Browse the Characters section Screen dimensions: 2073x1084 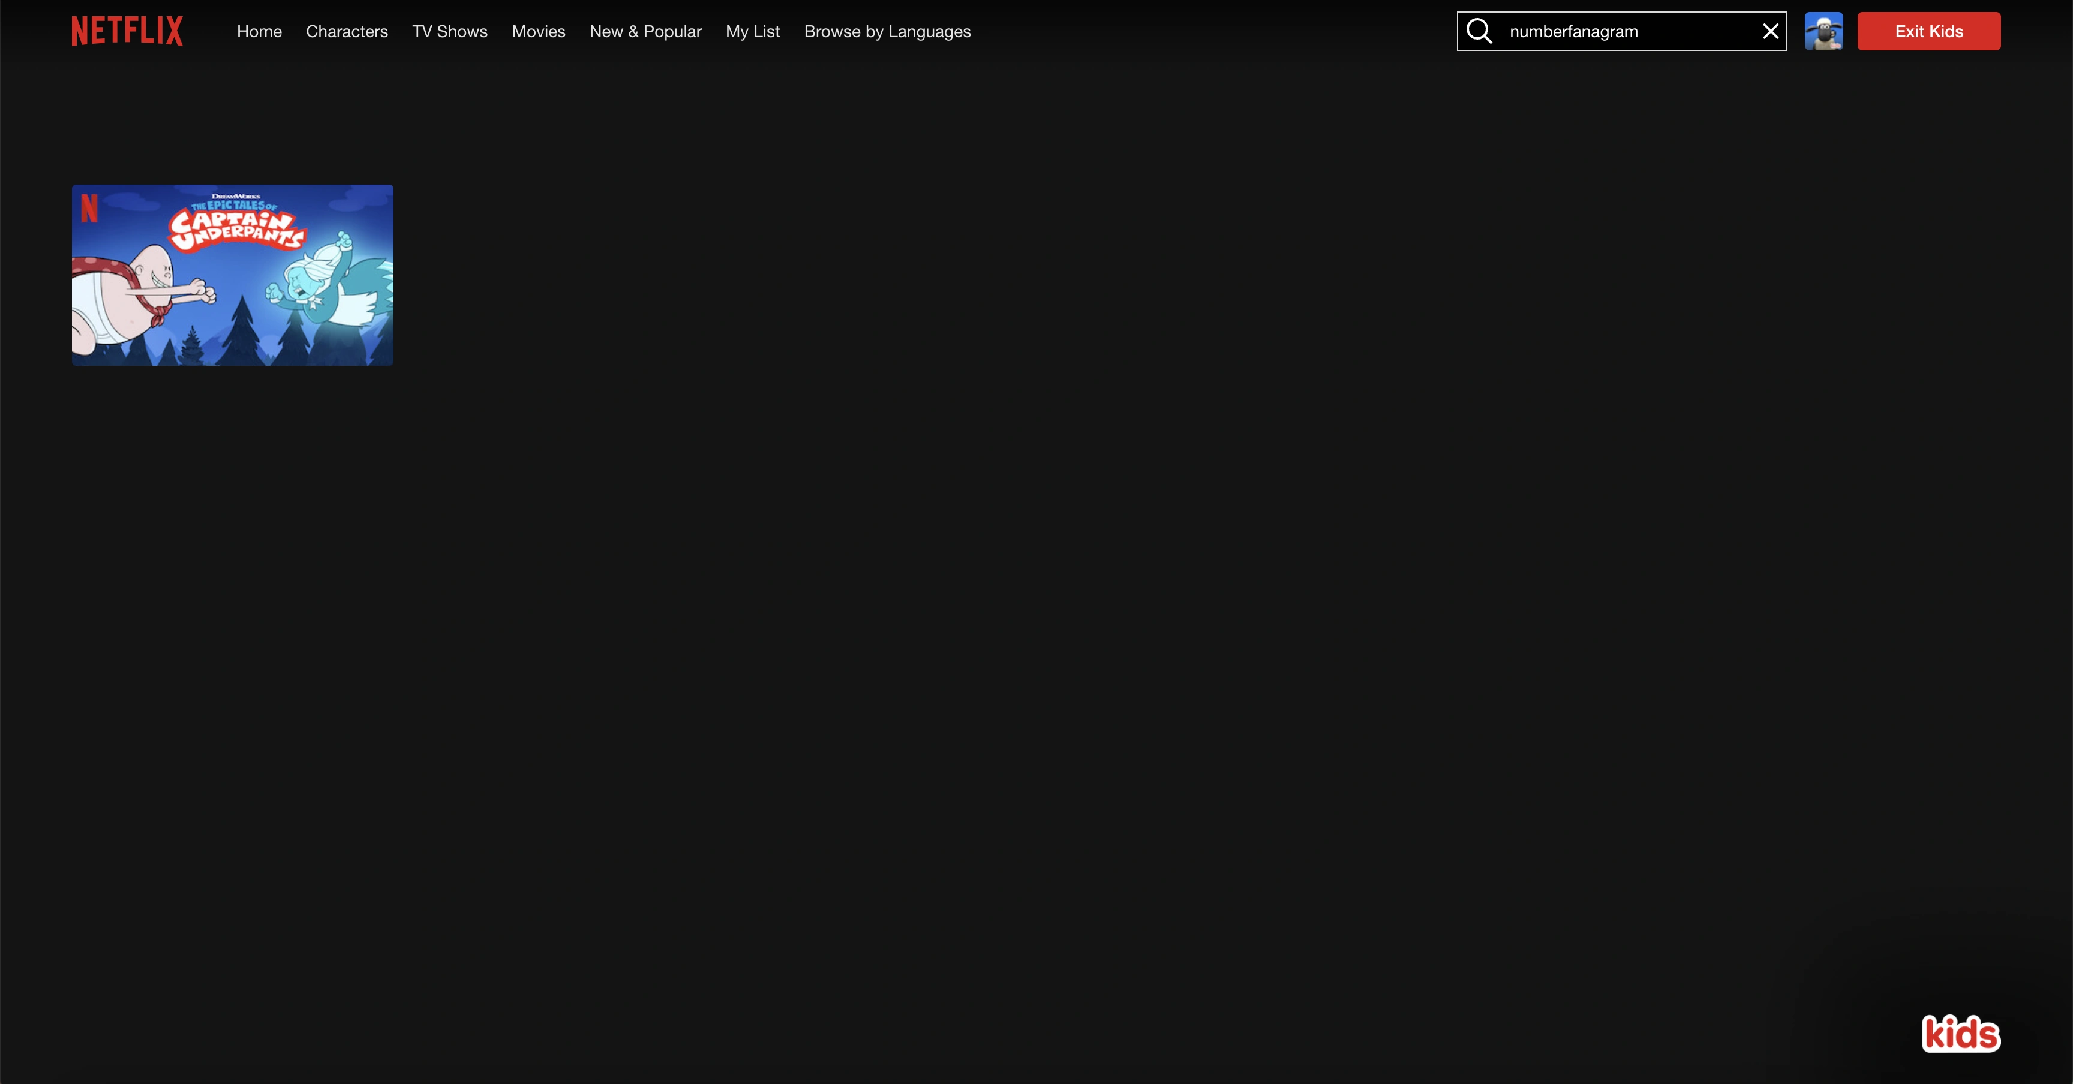pyautogui.click(x=347, y=31)
